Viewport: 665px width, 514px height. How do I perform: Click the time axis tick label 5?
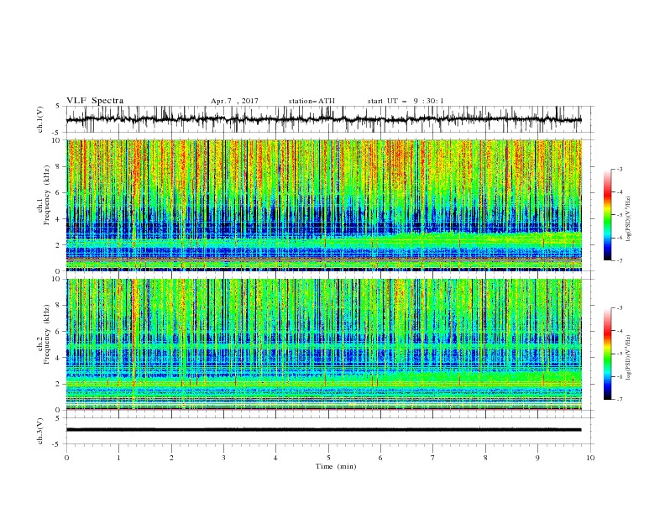click(x=328, y=458)
